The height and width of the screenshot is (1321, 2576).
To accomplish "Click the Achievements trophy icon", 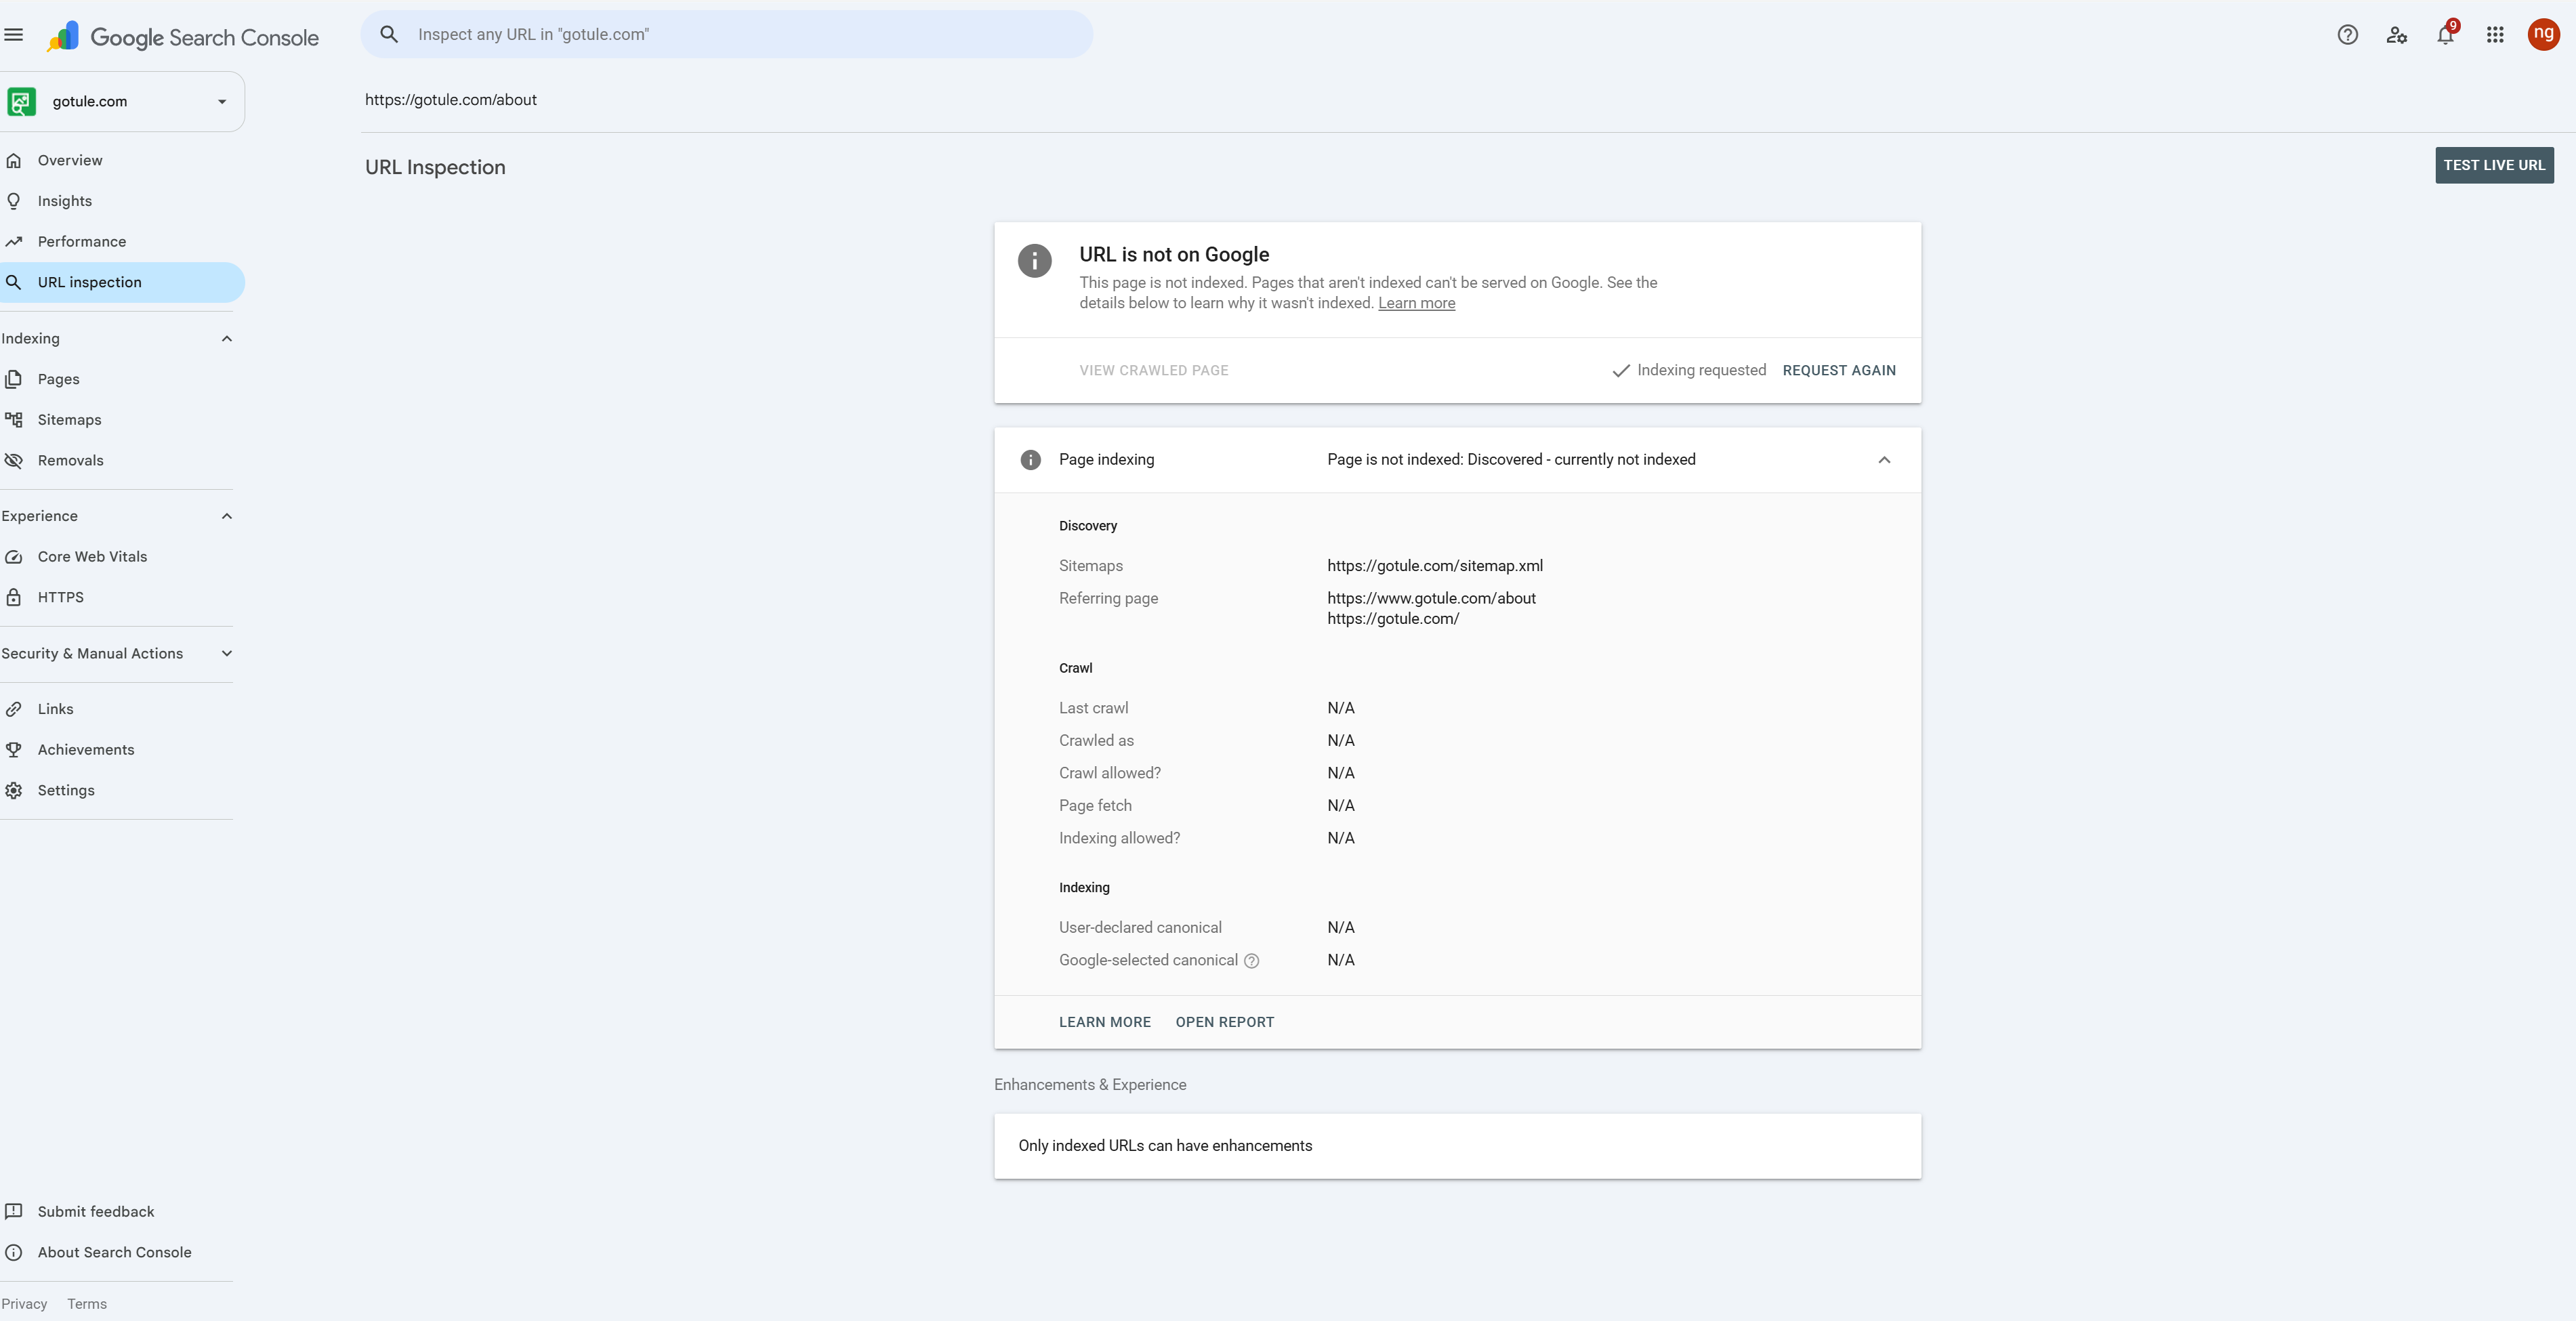I will (14, 750).
